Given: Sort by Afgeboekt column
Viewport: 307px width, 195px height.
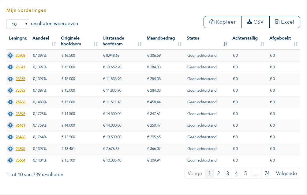Looking at the screenshot, I should 296,44.
